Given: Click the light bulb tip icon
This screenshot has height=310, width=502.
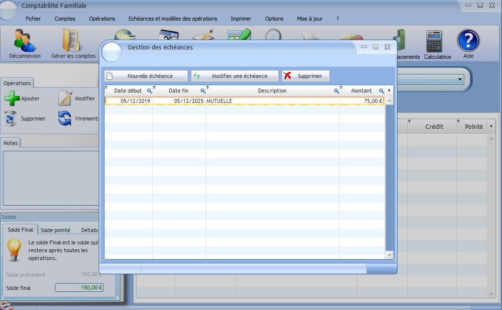Looking at the screenshot, I should click(x=14, y=250).
